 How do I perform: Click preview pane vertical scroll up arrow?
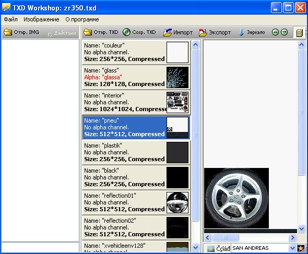(302, 44)
